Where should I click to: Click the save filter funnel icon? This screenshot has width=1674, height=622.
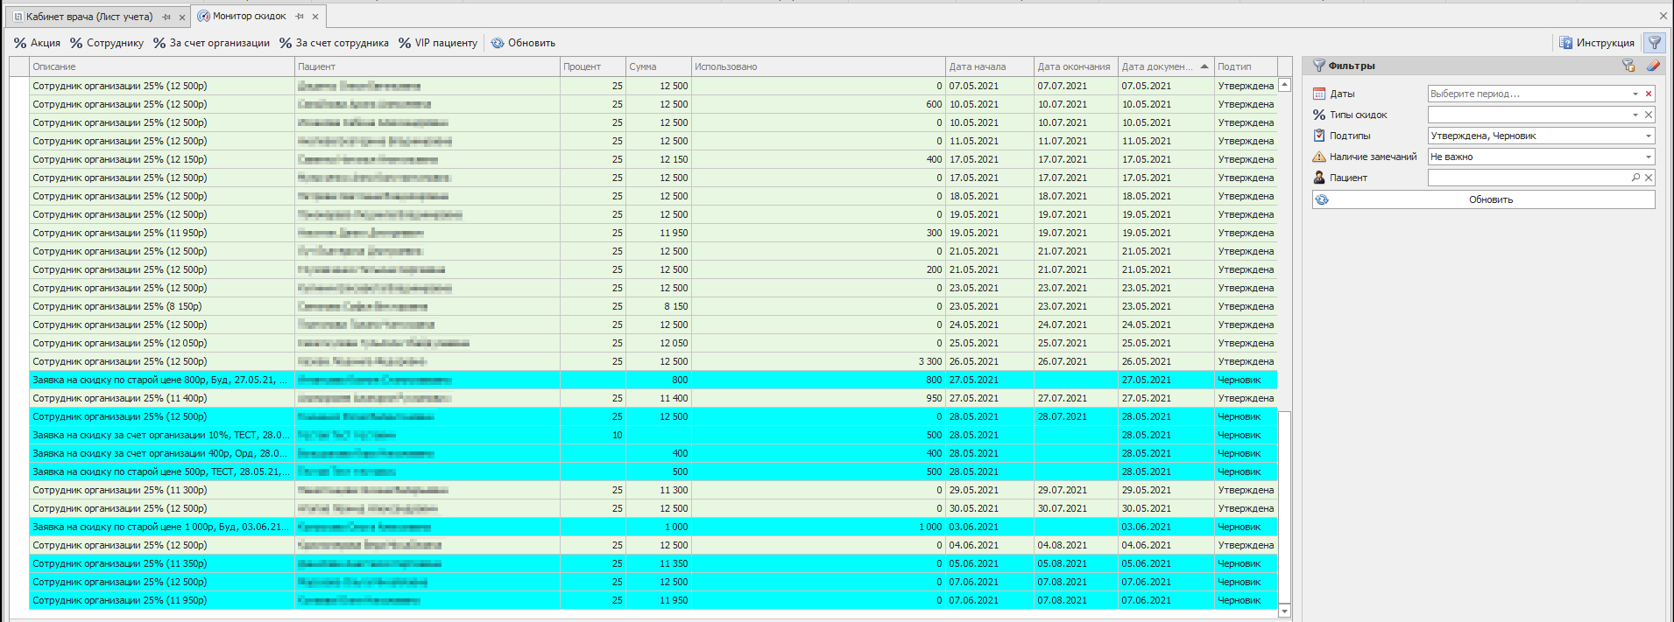click(x=1628, y=66)
